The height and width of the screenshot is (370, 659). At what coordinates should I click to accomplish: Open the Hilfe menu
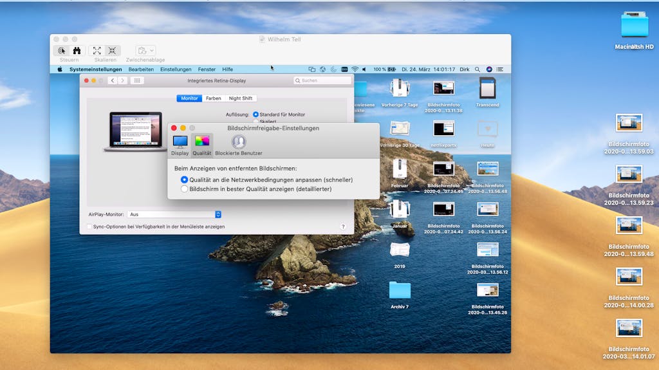pos(227,69)
